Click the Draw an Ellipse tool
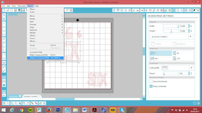 (4, 35)
